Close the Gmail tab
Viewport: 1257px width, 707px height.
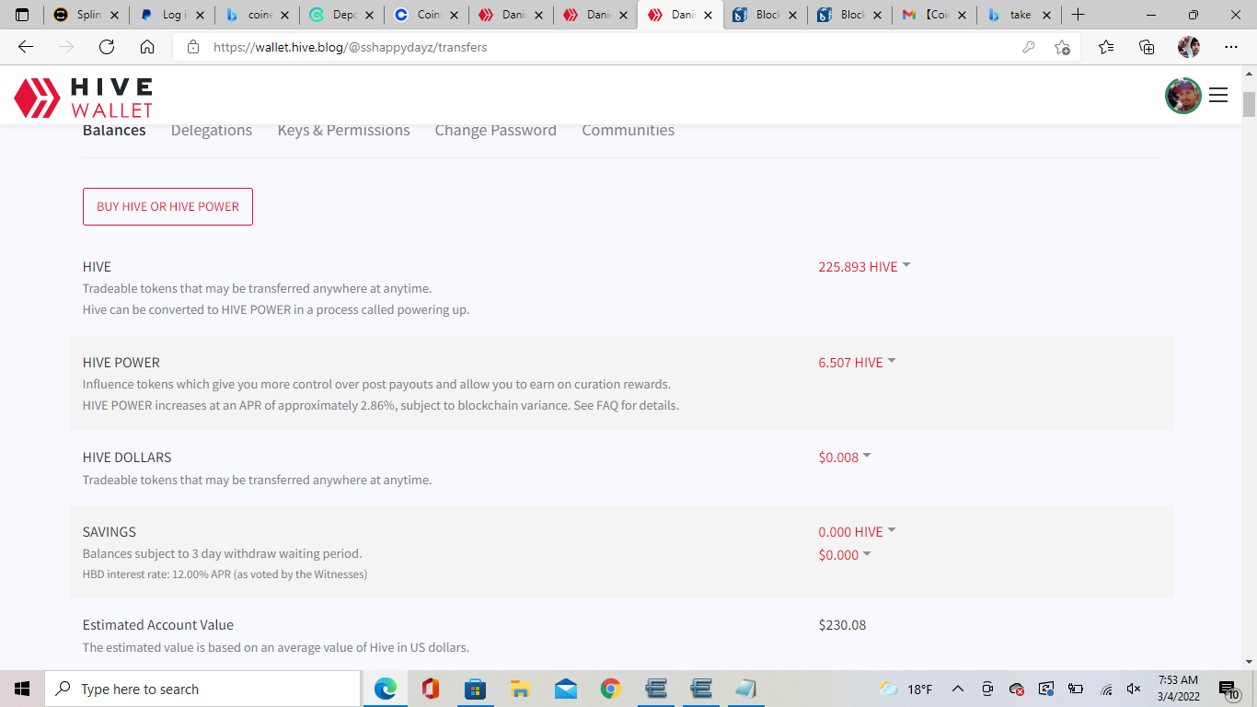pyautogui.click(x=962, y=15)
